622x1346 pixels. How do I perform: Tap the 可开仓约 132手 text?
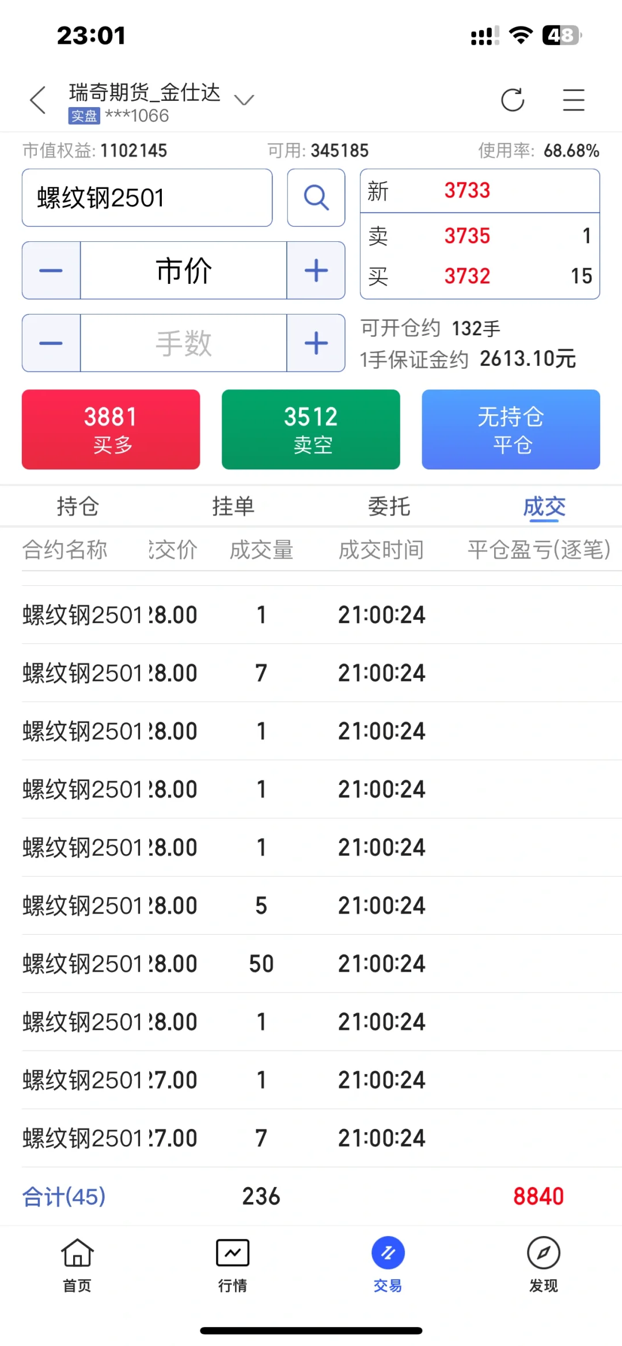430,328
